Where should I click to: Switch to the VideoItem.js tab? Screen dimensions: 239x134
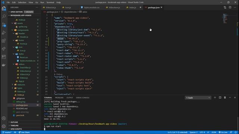pyautogui.click(x=114, y=7)
